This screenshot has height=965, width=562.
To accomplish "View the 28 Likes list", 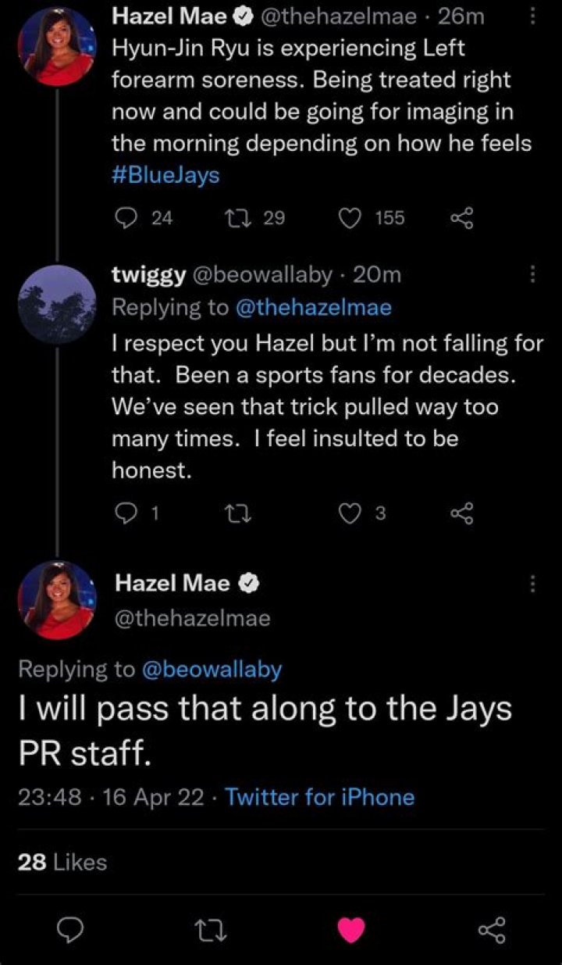I will click(62, 862).
